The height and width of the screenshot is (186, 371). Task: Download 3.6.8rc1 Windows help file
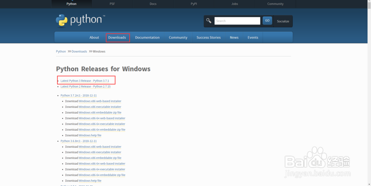pos(90,181)
